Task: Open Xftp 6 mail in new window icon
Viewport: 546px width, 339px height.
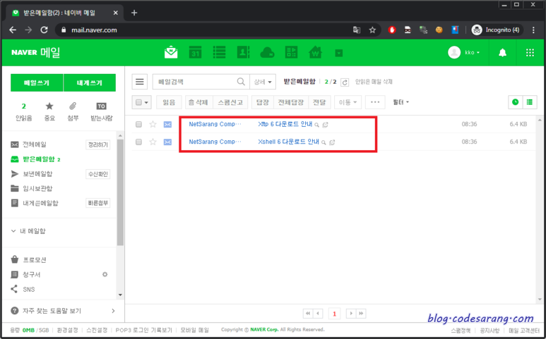Action: [x=325, y=125]
